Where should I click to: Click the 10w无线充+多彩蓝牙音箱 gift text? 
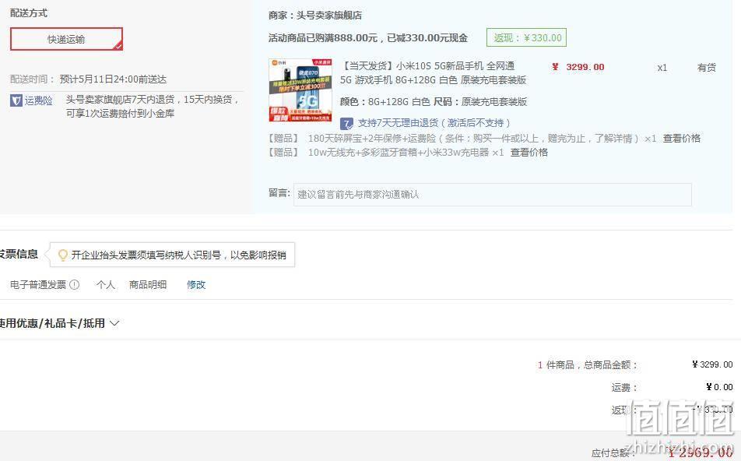(399, 153)
